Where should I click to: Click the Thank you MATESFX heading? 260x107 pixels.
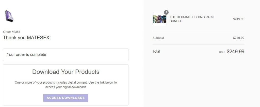click(x=27, y=38)
